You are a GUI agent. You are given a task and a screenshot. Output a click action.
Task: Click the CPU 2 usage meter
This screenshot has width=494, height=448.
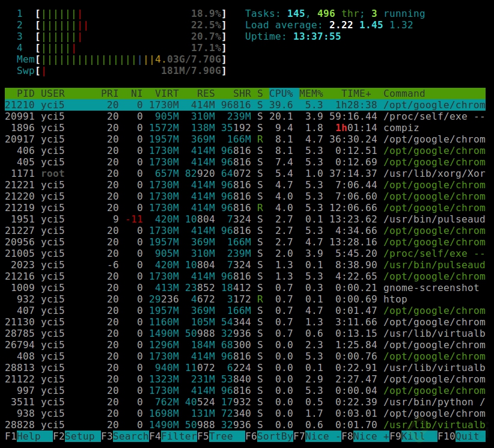[x=121, y=25]
